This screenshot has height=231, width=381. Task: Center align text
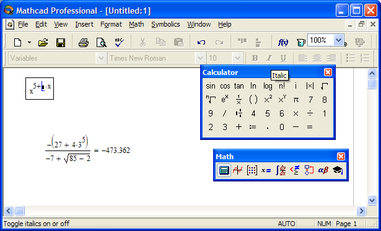pyautogui.click(x=317, y=58)
